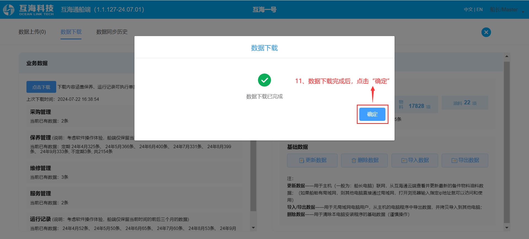
Task: Click the 互海通船端 version text
Action: coord(102,10)
